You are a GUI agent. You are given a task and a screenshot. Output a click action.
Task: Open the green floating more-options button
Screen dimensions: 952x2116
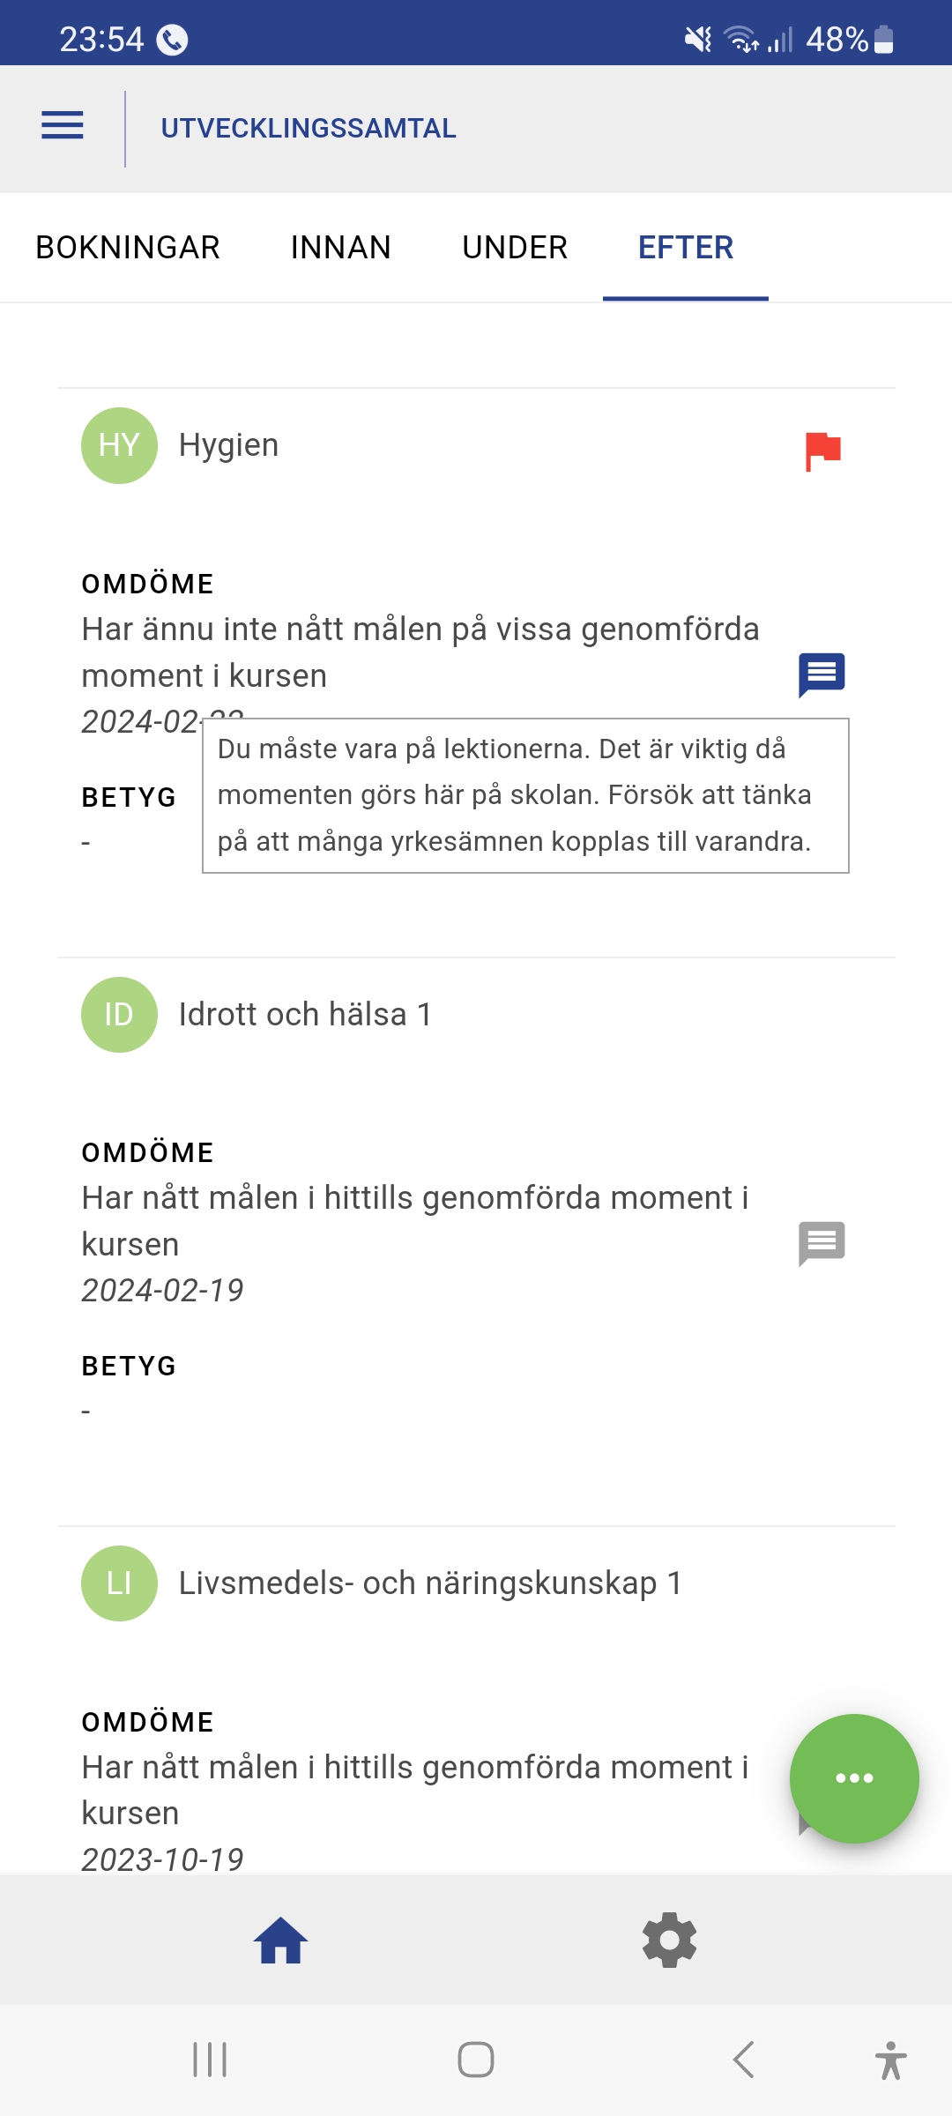pyautogui.click(x=853, y=1777)
